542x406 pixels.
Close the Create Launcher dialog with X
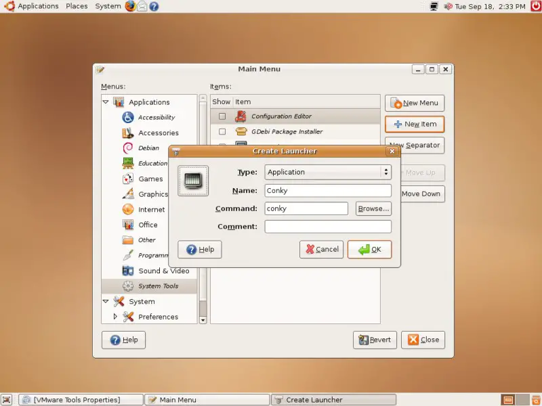tap(392, 151)
